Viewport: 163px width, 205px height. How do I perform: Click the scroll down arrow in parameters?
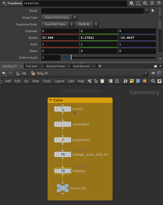(160, 59)
